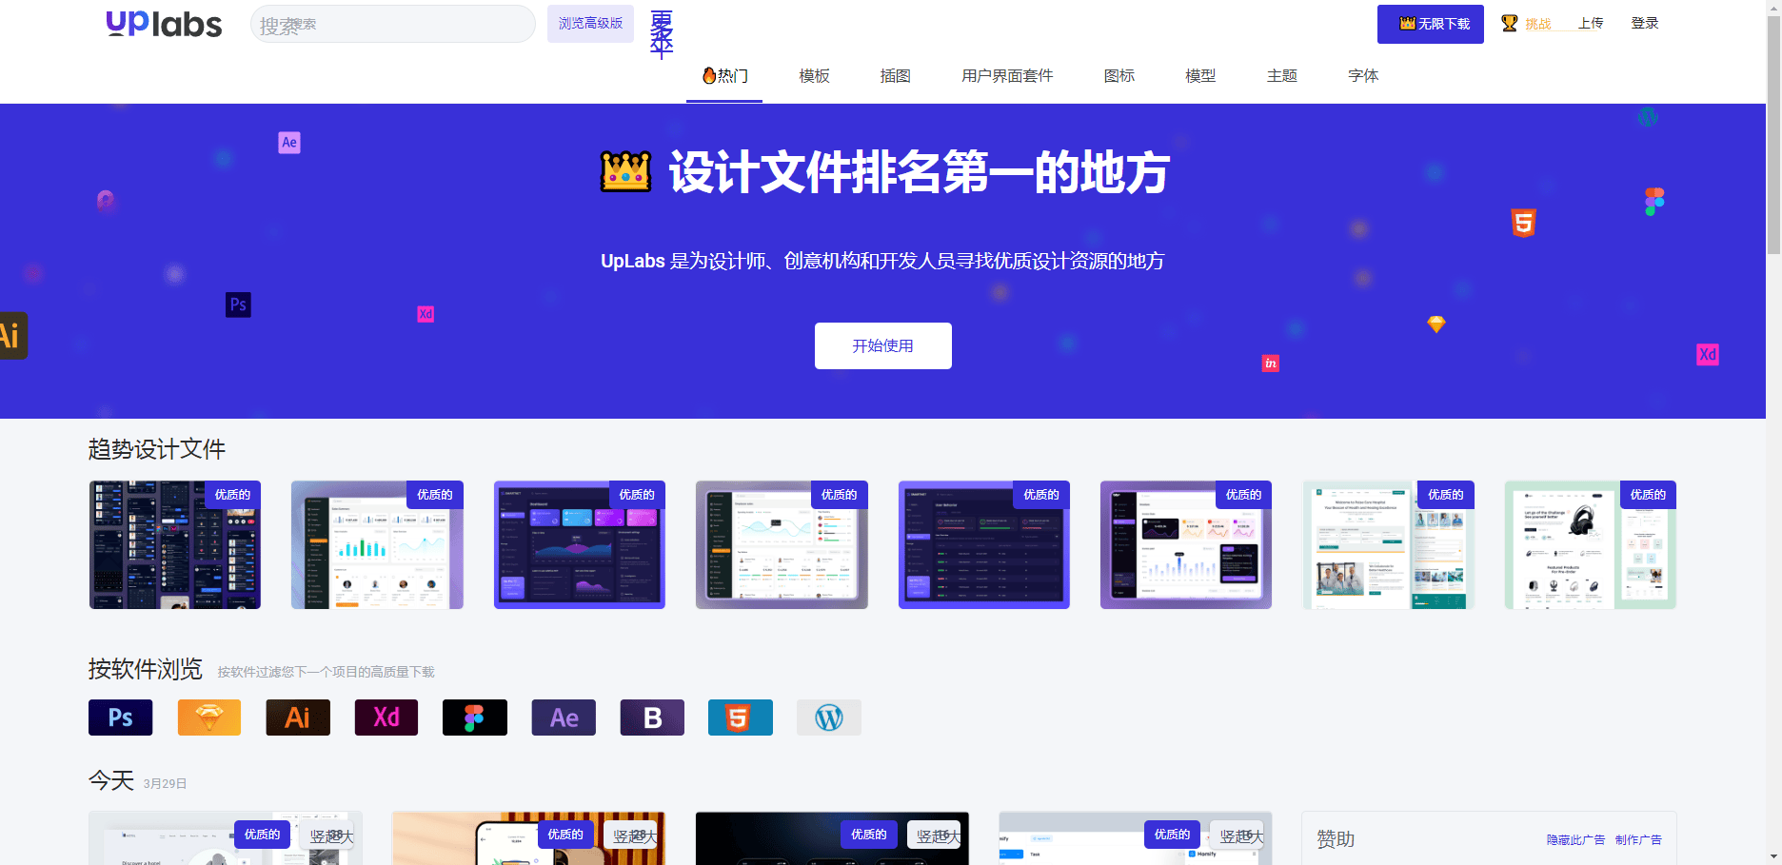Image resolution: width=1782 pixels, height=865 pixels.
Task: Select the Sketch software icon
Action: pyautogui.click(x=208, y=718)
